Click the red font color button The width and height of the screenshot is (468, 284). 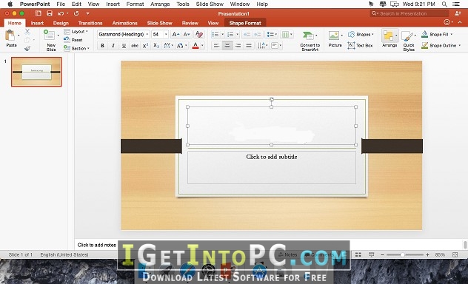pos(195,46)
